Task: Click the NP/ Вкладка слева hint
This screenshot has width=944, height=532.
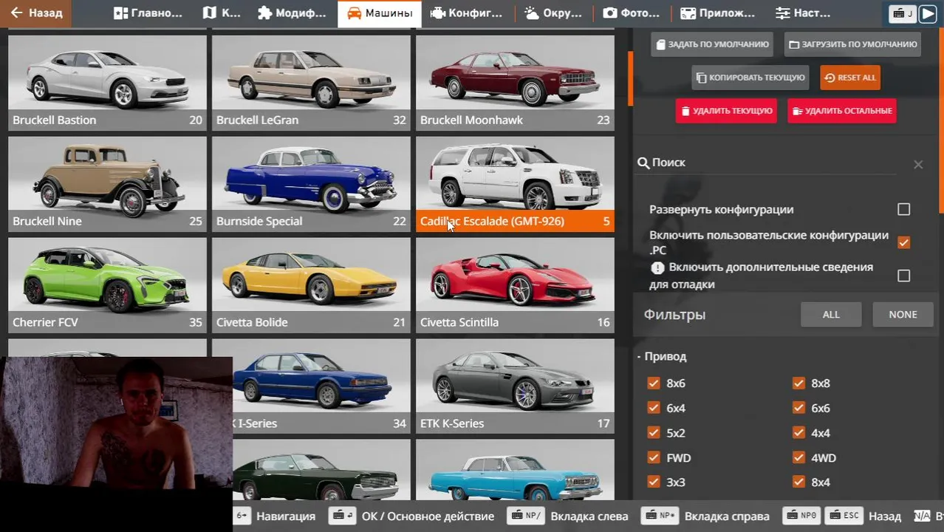Action: 567,516
